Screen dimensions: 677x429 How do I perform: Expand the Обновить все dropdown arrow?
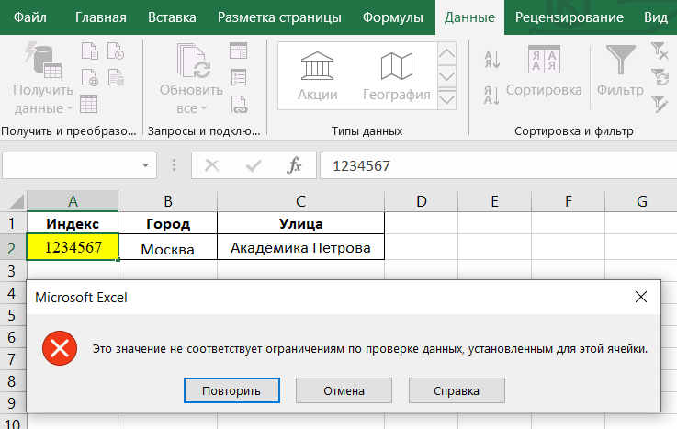tap(204, 108)
